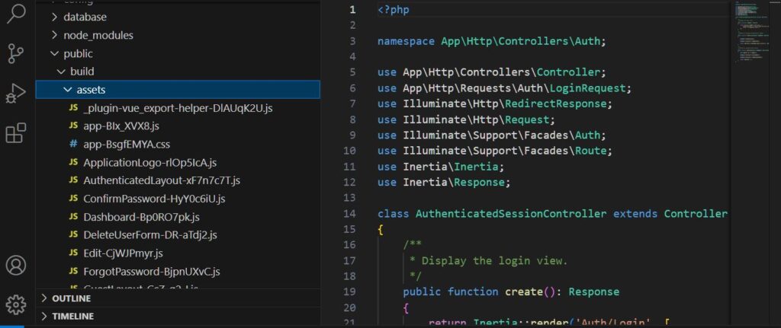Collapse the assets folder
Image resolution: width=781 pixels, height=328 pixels.
[x=177, y=90]
